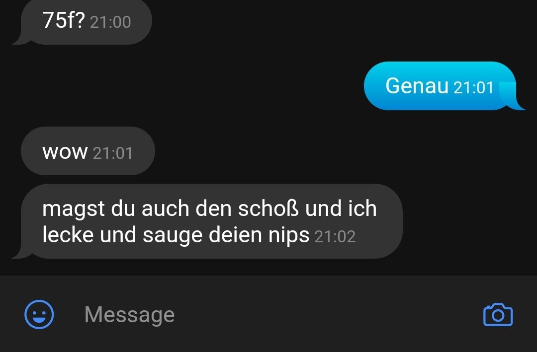The height and width of the screenshot is (352, 537).
Task: Click the "Message" placeholder text
Action: click(129, 314)
